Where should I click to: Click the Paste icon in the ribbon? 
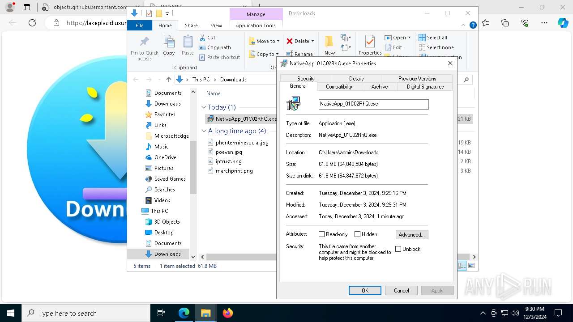[188, 42]
